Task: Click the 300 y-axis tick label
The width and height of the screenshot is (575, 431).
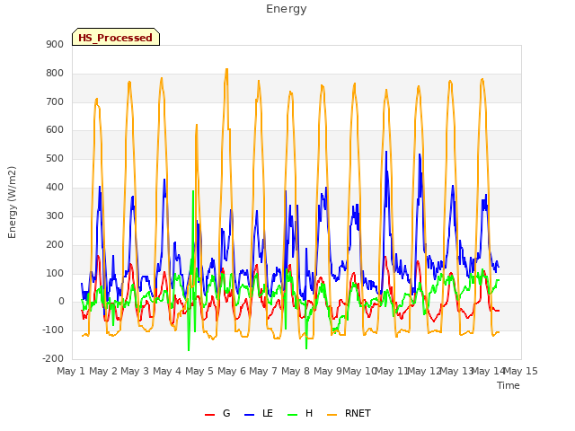Action: click(x=55, y=215)
